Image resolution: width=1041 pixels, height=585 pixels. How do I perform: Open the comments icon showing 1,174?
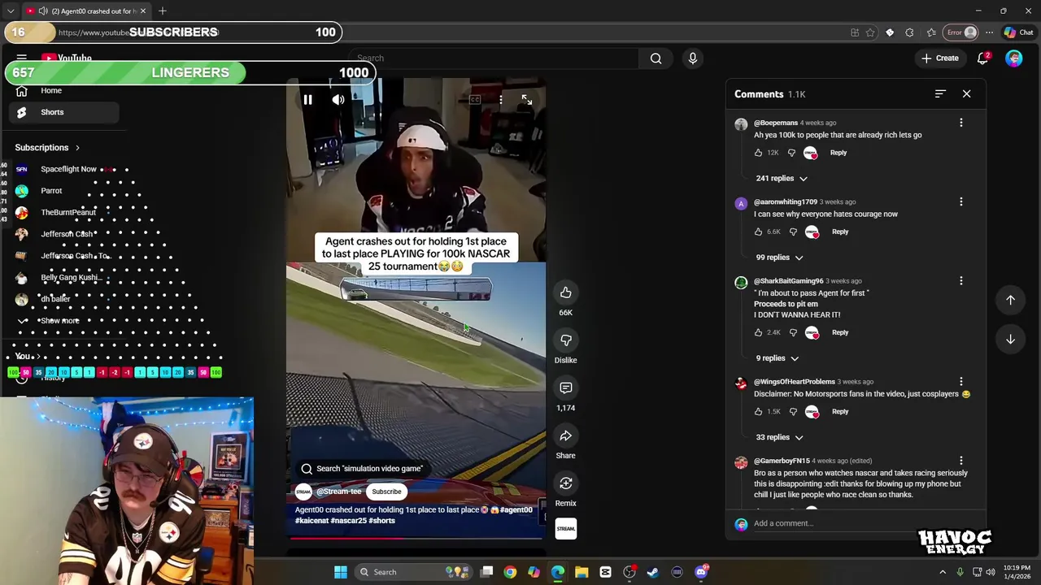click(566, 388)
